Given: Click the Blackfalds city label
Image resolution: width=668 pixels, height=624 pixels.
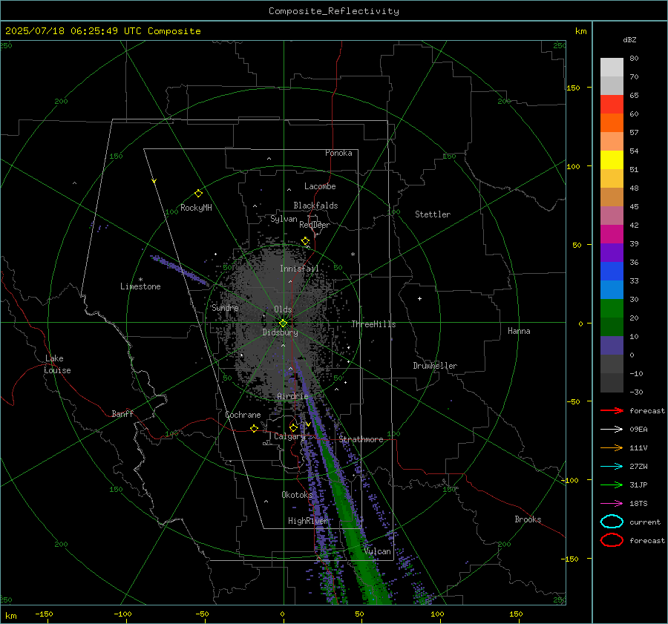Looking at the screenshot, I should [315, 206].
